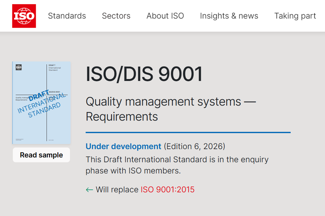The height and width of the screenshot is (216, 325).
Task: Follow the ISO 9001:2015 link
Action: (x=167, y=190)
